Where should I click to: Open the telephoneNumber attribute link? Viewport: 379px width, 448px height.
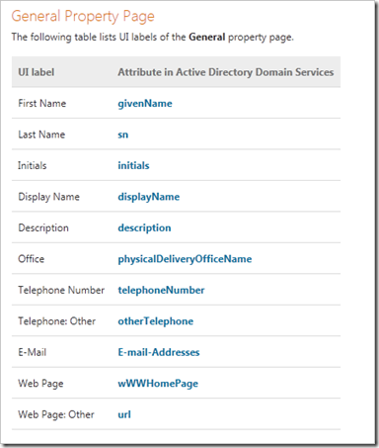[161, 290]
